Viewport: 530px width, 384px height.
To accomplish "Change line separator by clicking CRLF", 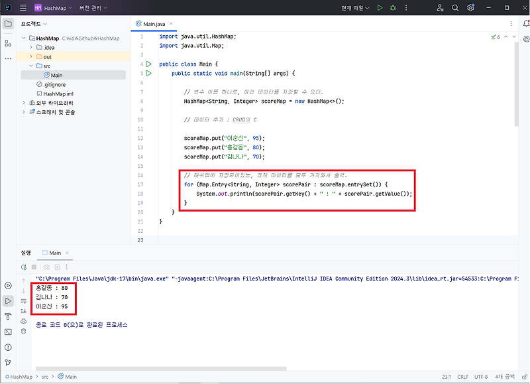I will pos(462,376).
